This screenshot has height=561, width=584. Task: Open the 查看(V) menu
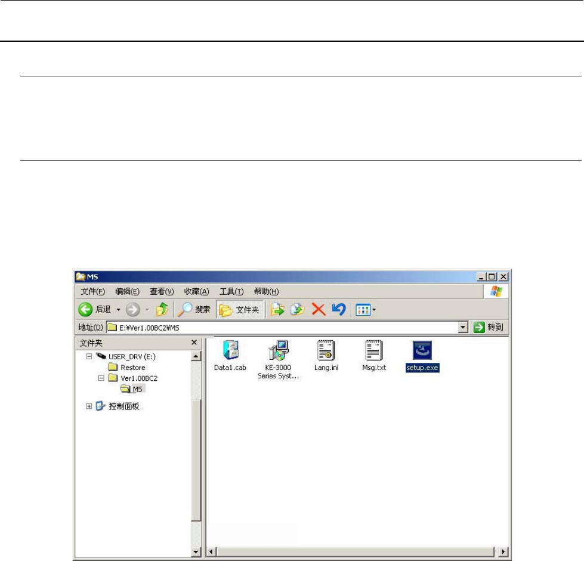(162, 291)
